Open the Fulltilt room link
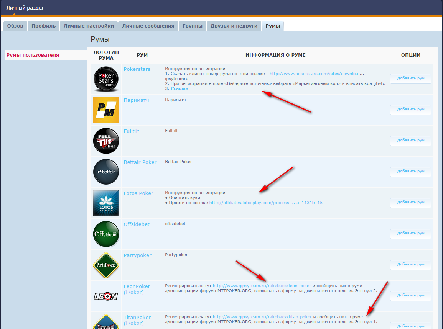The width and height of the screenshot is (443, 329). coord(132,131)
